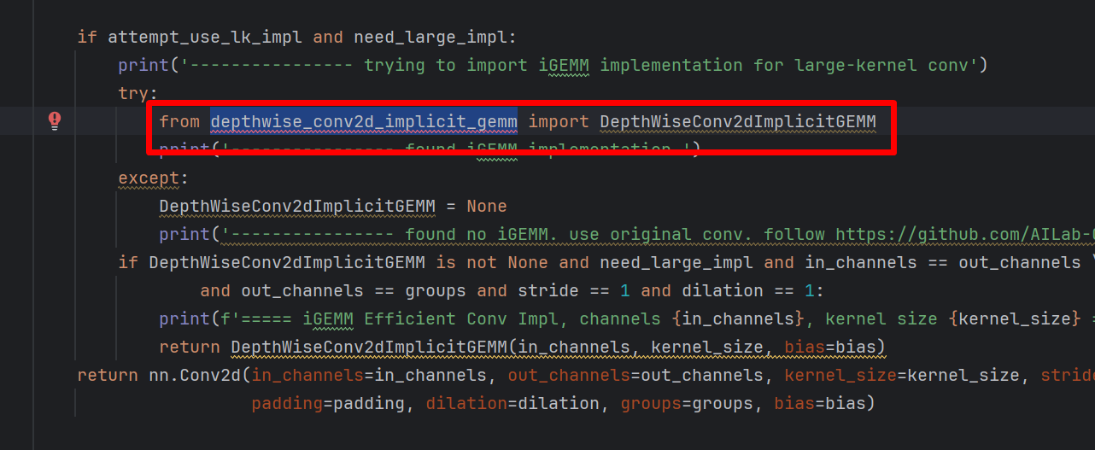Click the red error lightbulb in the gutter
The width and height of the screenshot is (1095, 450).
coord(55,120)
